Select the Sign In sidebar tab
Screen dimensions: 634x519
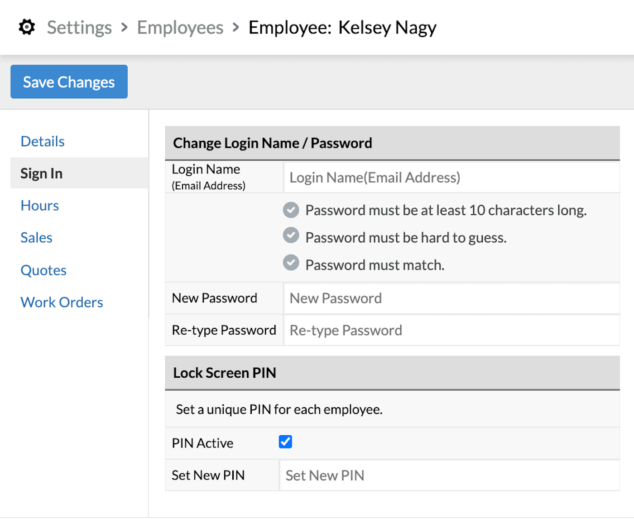(x=42, y=173)
